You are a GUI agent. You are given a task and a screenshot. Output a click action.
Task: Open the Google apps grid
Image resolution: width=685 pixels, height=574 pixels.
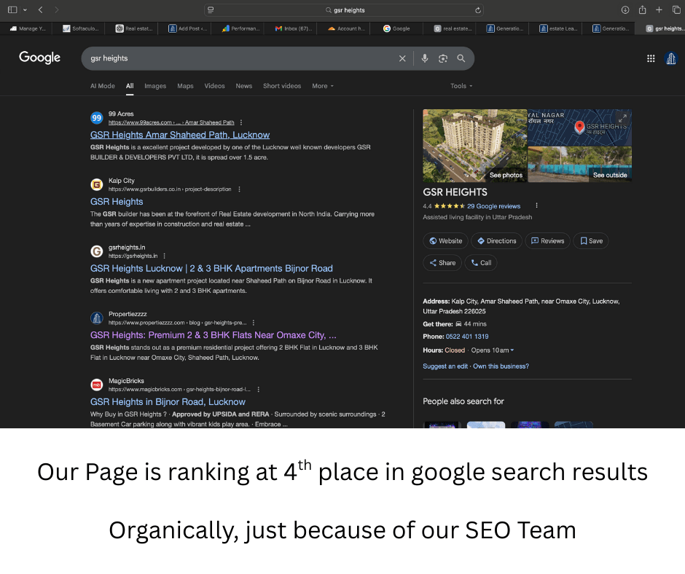(x=651, y=58)
